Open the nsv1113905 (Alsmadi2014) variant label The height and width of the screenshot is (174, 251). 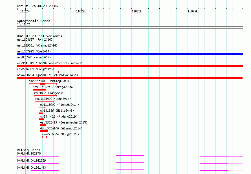59,105
